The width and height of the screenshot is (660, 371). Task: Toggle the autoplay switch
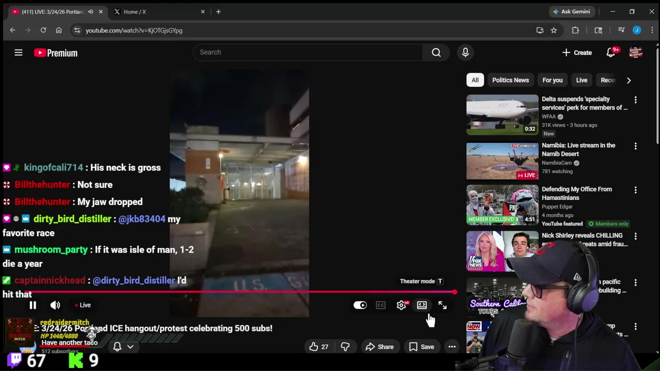360,305
